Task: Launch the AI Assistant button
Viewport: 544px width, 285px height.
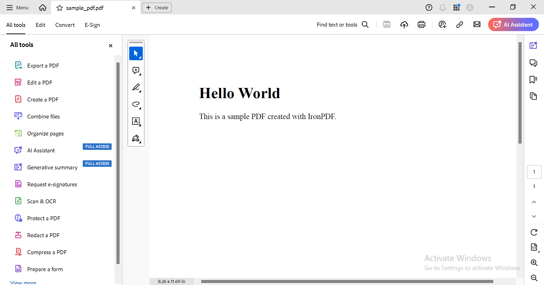Action: 513,25
